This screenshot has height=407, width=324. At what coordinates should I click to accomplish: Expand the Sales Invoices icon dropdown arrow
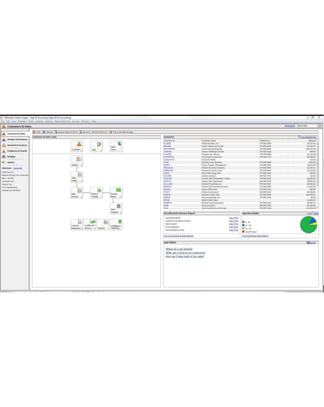(x=81, y=197)
